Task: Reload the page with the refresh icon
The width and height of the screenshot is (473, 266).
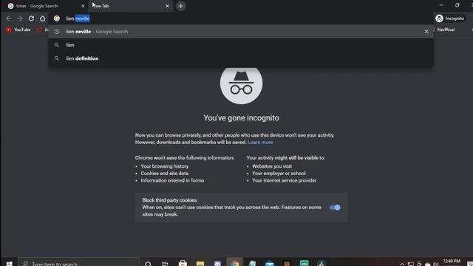Action: tap(31, 18)
